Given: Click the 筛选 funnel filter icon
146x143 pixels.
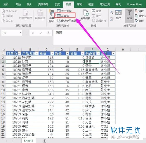Looking at the screenshot, I should click(x=129, y=13).
